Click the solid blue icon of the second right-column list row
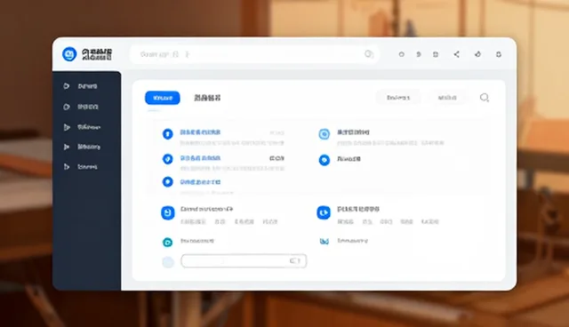 click(x=324, y=160)
